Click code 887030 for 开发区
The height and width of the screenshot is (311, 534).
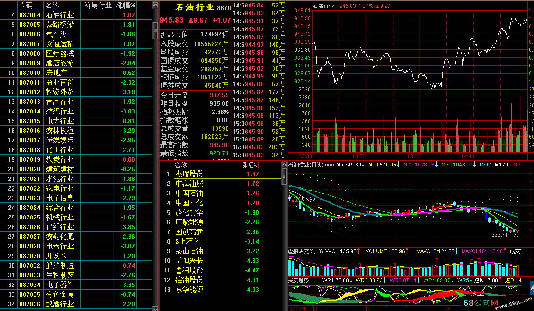30,256
